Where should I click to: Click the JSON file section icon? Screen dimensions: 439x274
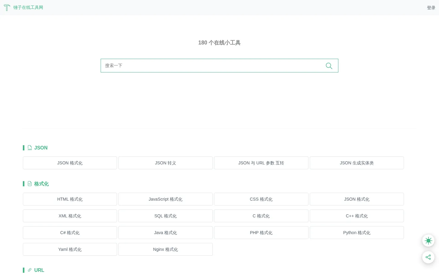tap(30, 148)
